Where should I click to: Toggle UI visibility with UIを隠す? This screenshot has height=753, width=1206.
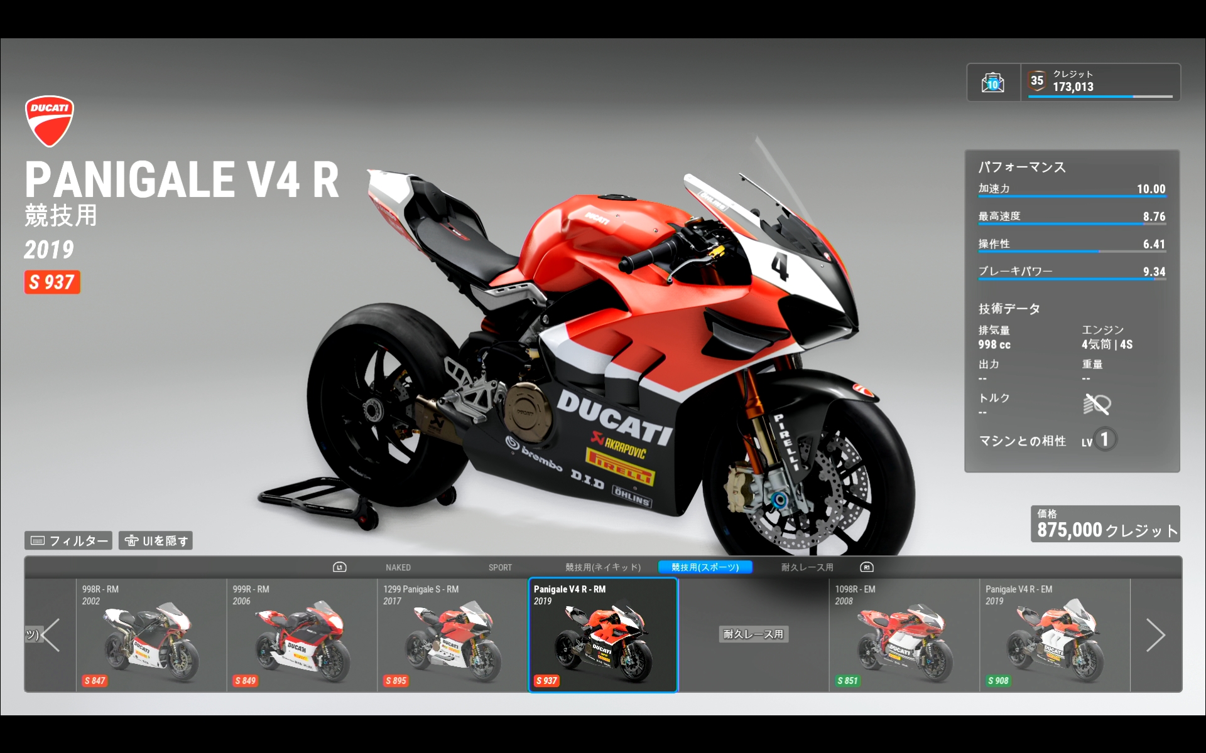[156, 540]
